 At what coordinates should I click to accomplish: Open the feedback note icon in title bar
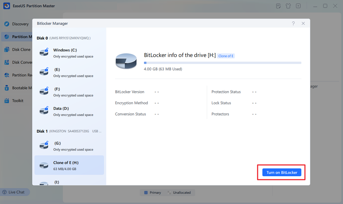click(278, 6)
